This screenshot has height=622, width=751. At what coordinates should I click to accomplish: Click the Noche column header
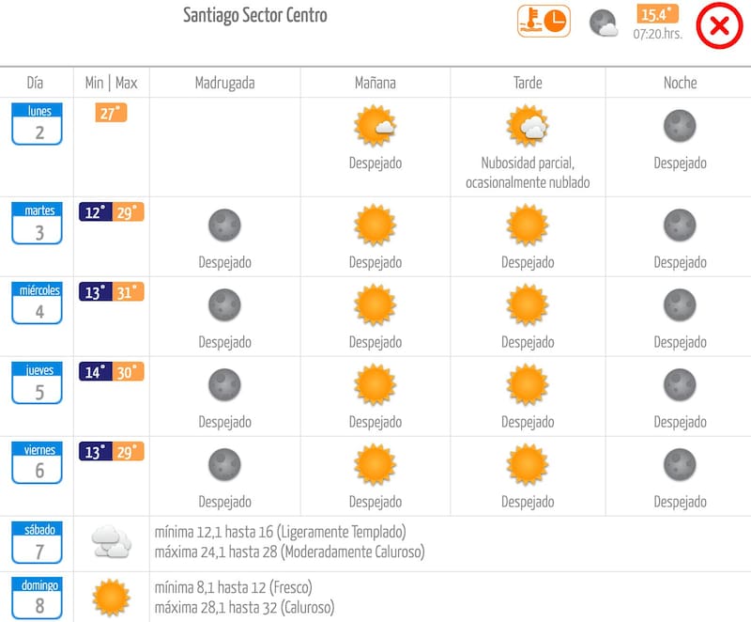[680, 83]
